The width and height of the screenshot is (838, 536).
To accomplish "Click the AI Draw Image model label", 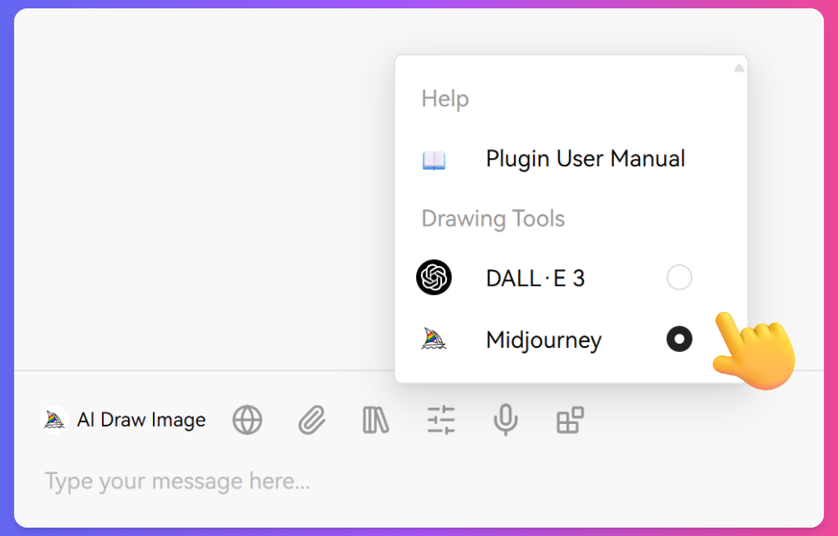I will [141, 420].
